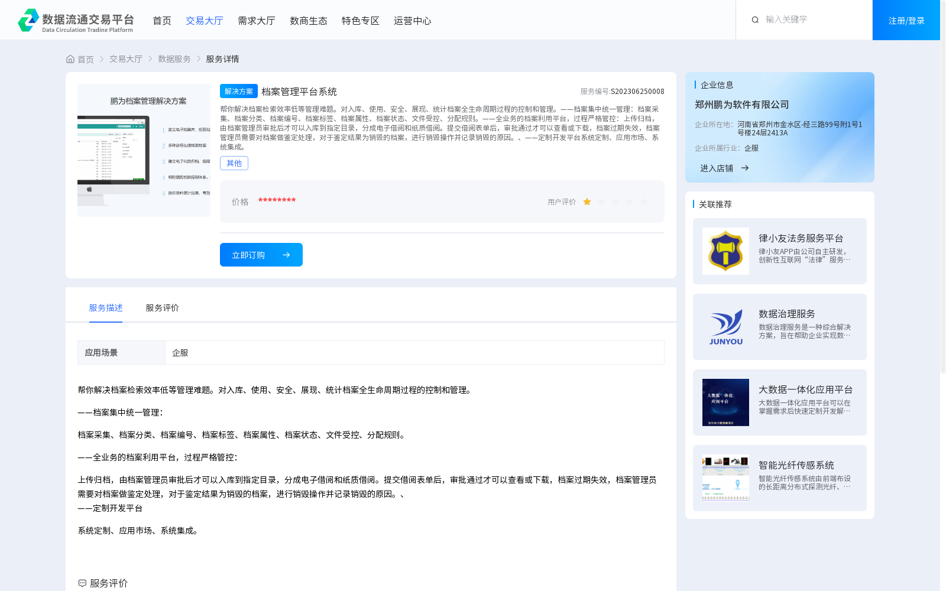The height and width of the screenshot is (591, 946).
Task: Click the 企服 value in 应用场景 row
Action: pyautogui.click(x=180, y=353)
